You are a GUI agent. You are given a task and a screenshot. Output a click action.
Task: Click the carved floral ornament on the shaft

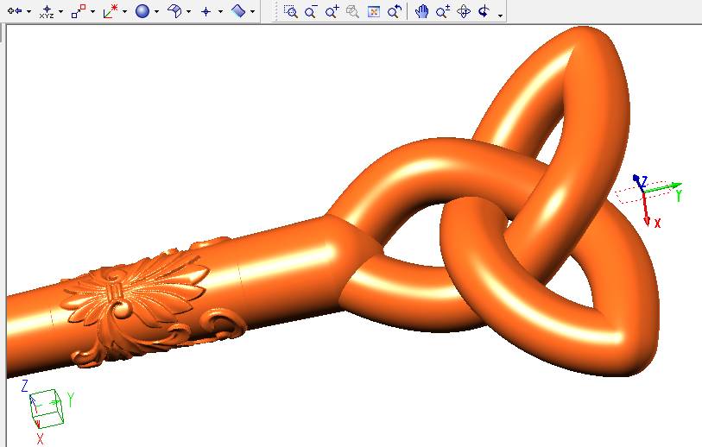152,302
